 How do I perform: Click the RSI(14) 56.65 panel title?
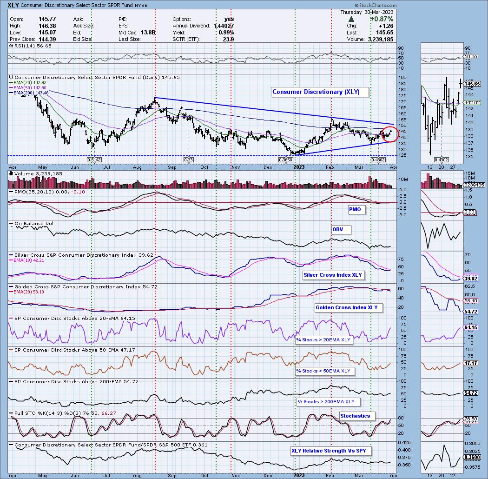pos(30,46)
